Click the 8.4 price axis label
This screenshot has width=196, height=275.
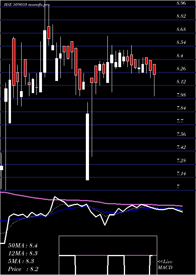pos(180,56)
